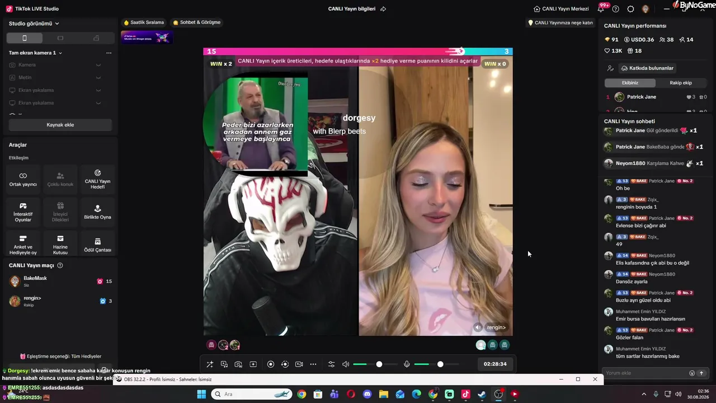Click the dashed-circle replay record icon

[285, 364]
